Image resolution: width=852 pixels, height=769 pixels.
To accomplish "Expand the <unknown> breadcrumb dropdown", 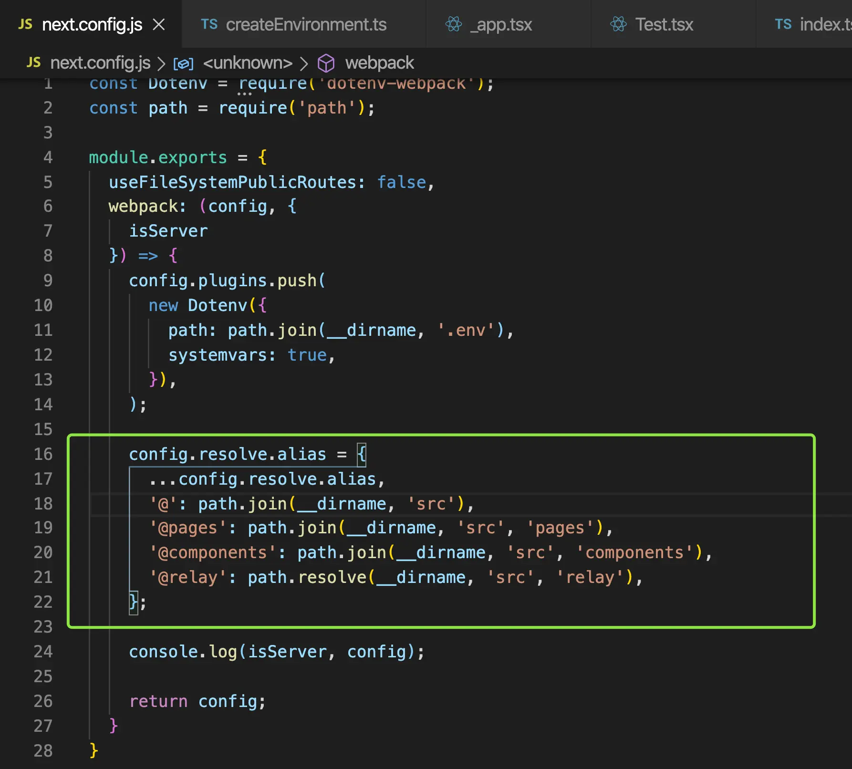I will pos(248,63).
